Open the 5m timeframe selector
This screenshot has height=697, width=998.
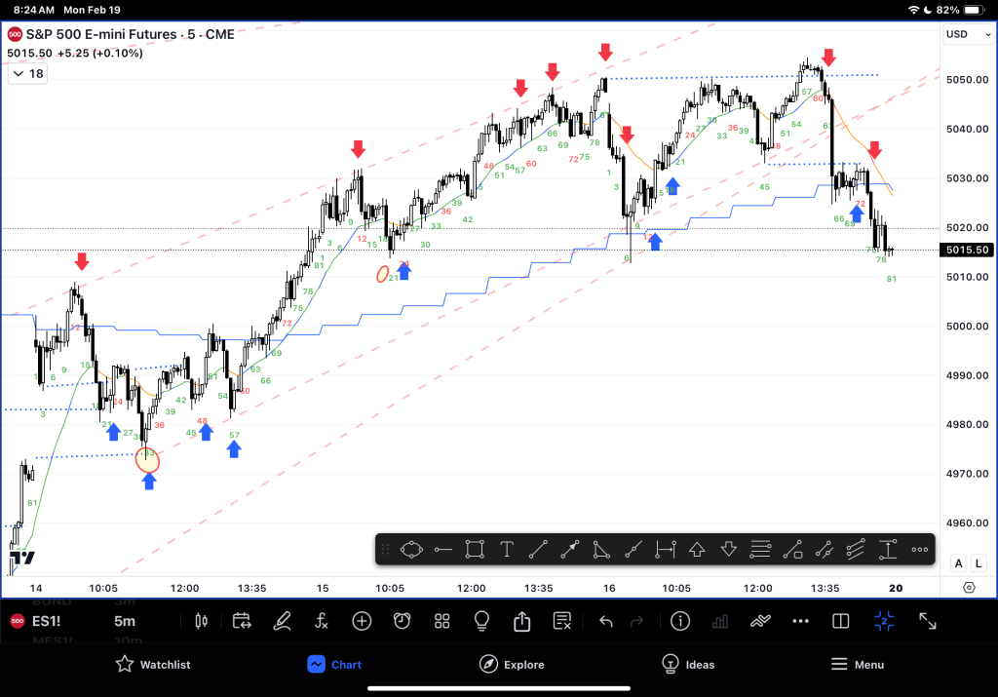(x=125, y=621)
